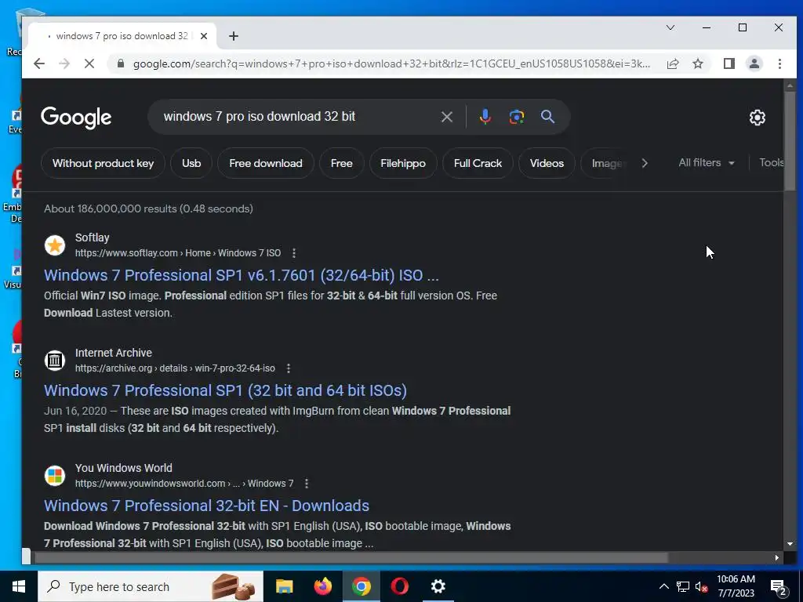Launch Opera from the taskbar
The image size is (803, 602).
(399, 586)
